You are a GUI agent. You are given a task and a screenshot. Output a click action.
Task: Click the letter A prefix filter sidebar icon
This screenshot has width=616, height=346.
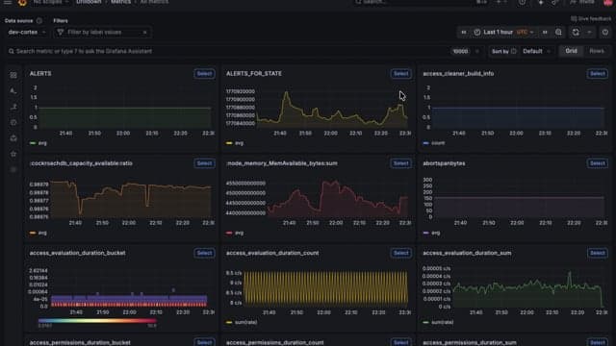13,90
